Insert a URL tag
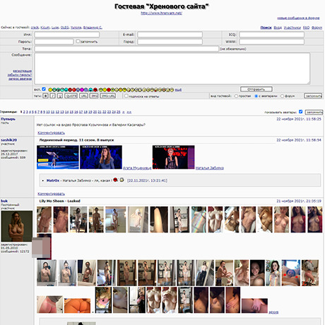 coord(83,96)
